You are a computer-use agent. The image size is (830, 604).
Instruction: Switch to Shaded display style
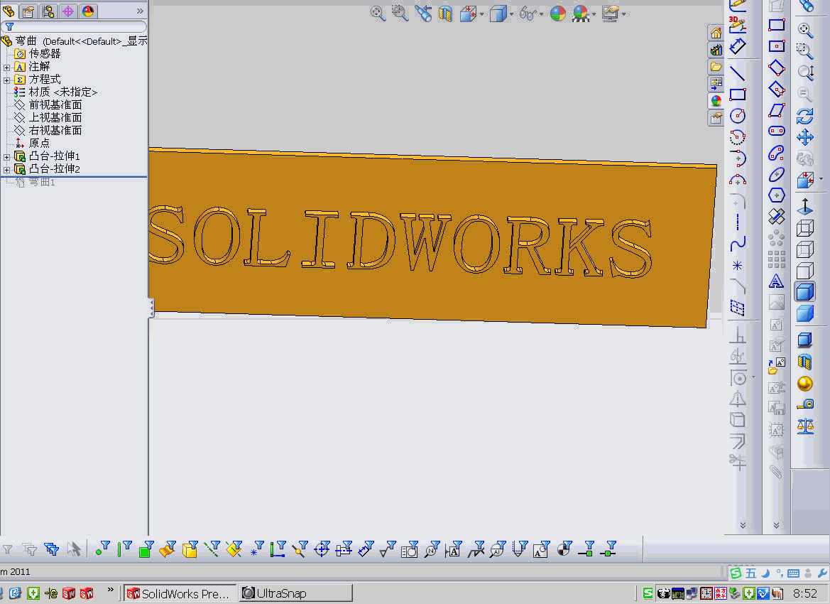click(x=805, y=313)
